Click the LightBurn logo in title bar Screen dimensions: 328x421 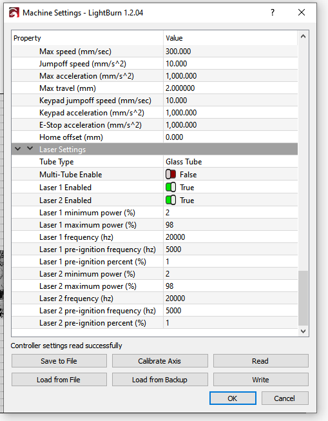click(x=14, y=13)
